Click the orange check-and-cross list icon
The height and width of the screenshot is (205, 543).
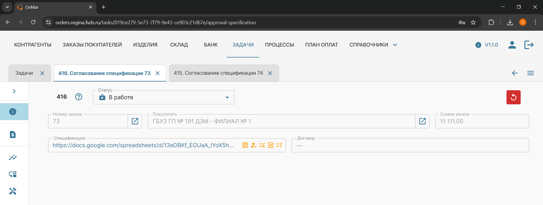262,145
